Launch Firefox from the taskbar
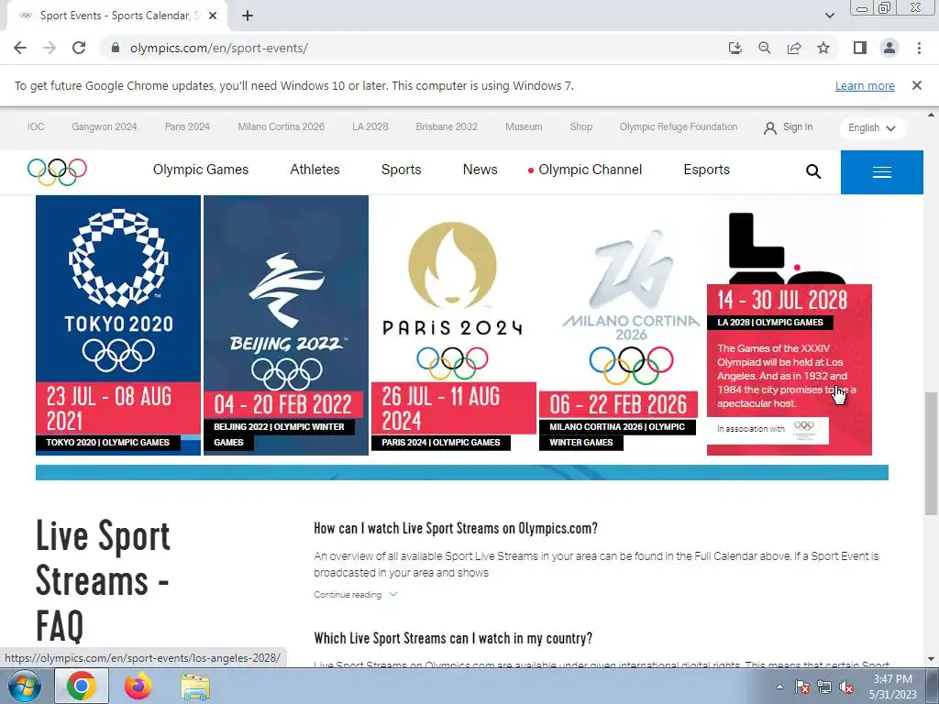939x704 pixels. pos(138,686)
